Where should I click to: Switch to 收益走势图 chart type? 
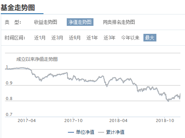click(45, 22)
